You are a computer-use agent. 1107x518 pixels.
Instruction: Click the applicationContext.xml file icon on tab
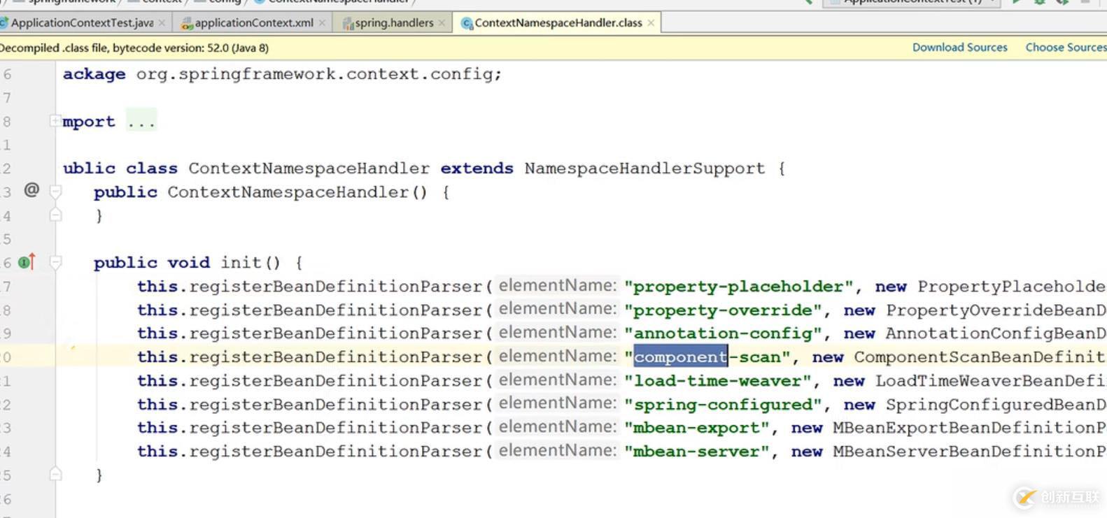pos(187,24)
